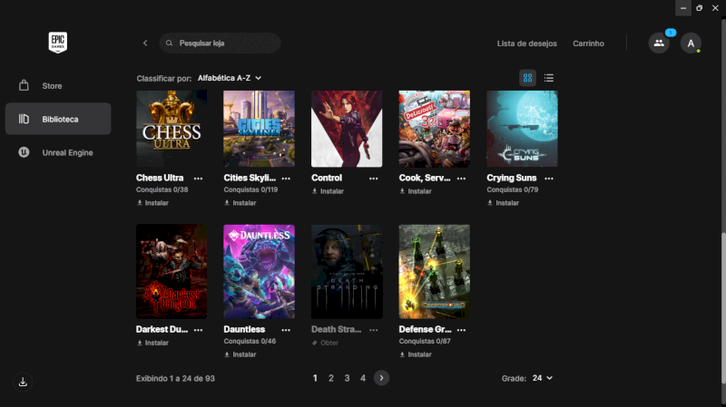Go to next page arrow
Viewport: 726px width, 407px height.
coord(381,378)
